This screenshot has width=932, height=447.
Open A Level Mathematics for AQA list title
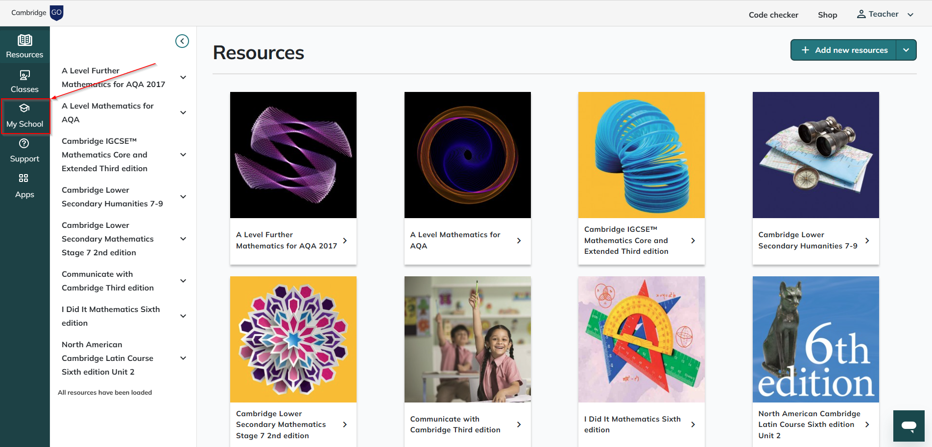(108, 112)
